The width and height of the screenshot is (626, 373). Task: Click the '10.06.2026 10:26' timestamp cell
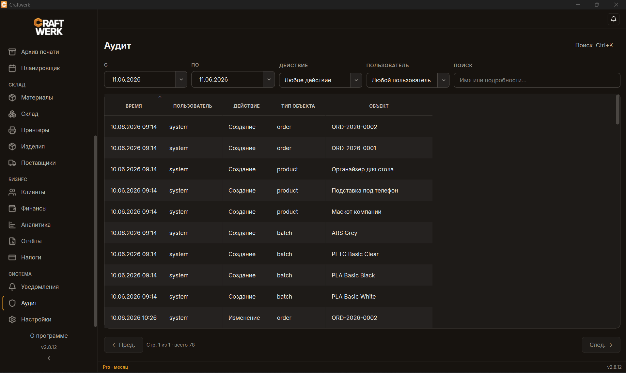(133, 318)
